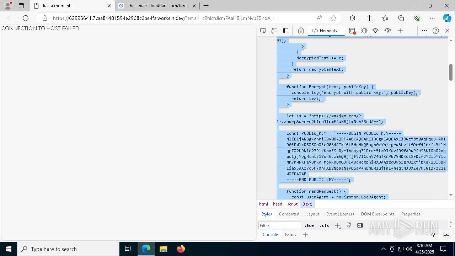This screenshot has width=455, height=256.
Task: Close the 'Just a moment...' tab
Action: pos(109,6)
